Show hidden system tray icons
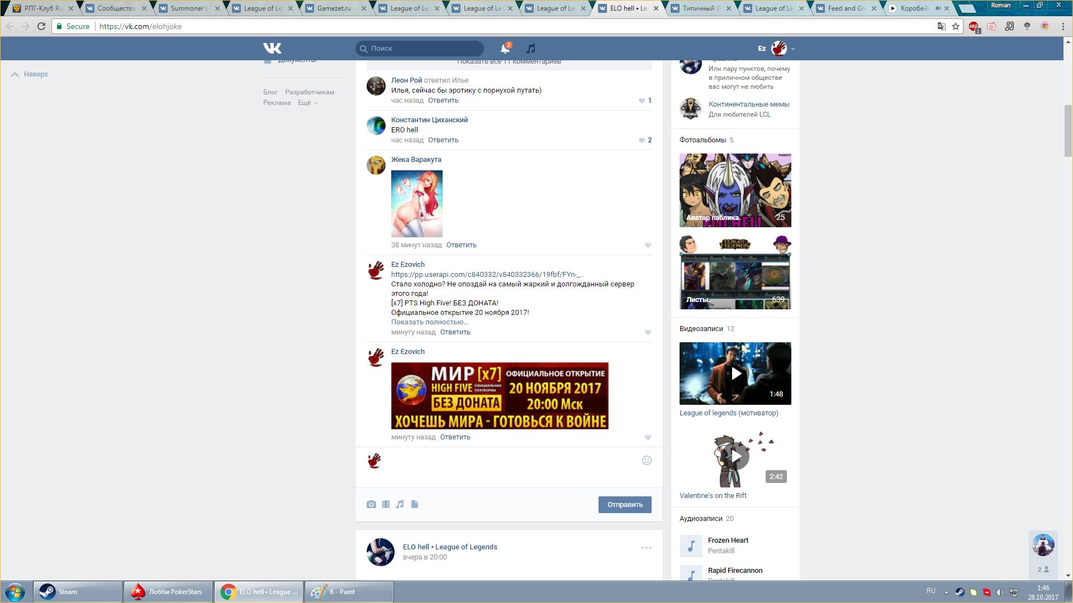Viewport: 1073px width, 603px height. 946,592
